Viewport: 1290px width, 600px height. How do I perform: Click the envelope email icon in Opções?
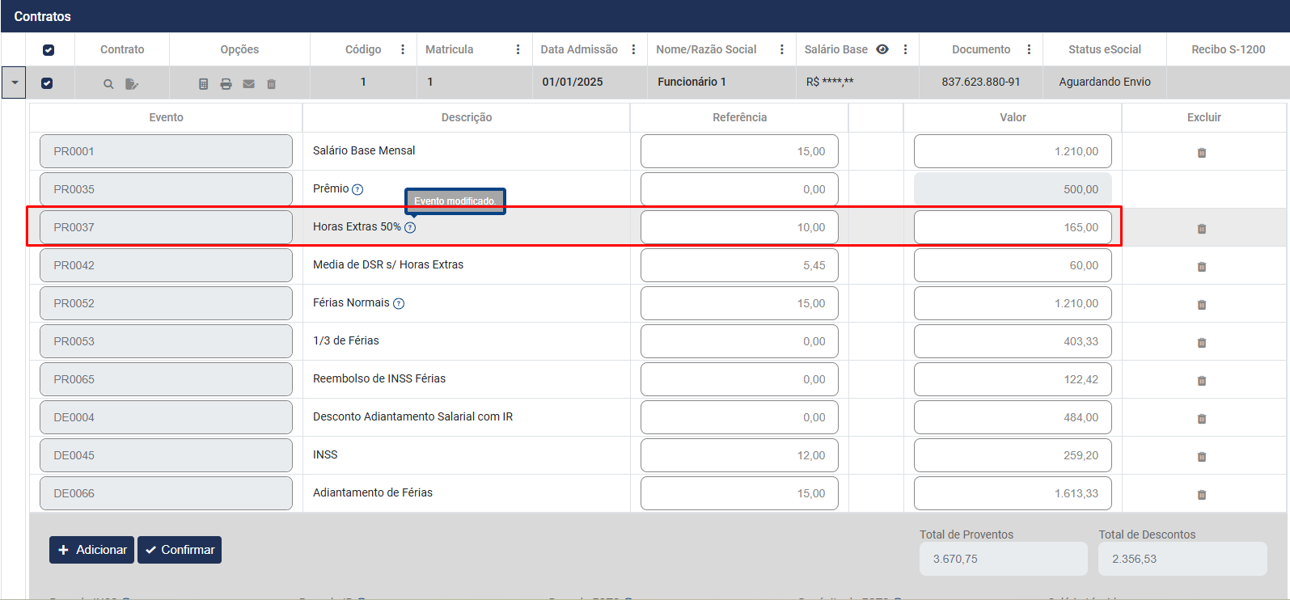click(248, 84)
